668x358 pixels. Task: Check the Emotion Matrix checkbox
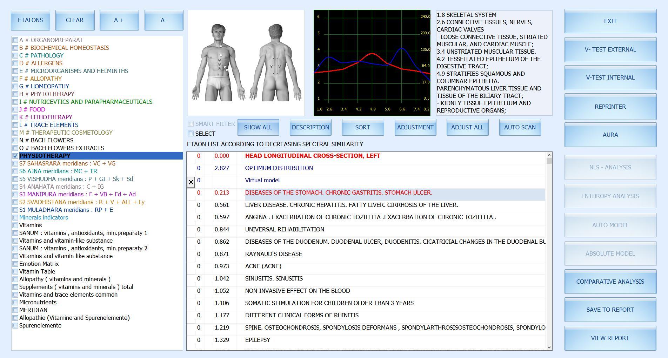[15, 264]
